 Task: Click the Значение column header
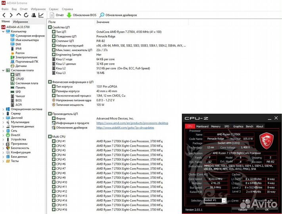142,22
